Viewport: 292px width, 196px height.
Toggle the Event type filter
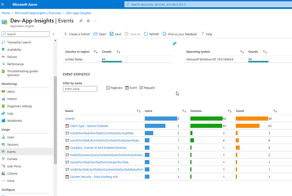(x=131, y=88)
